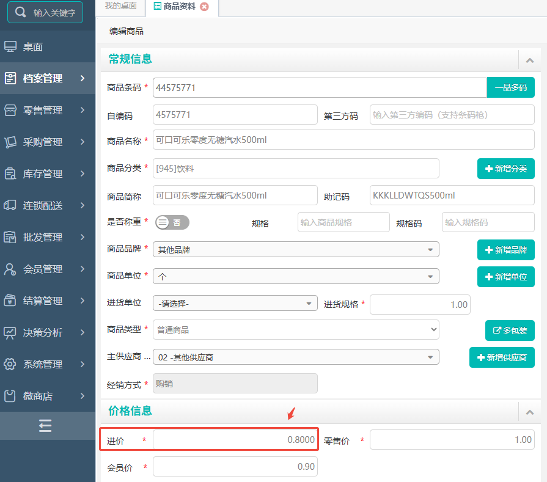Click the 自编码 input field

pos(235,115)
